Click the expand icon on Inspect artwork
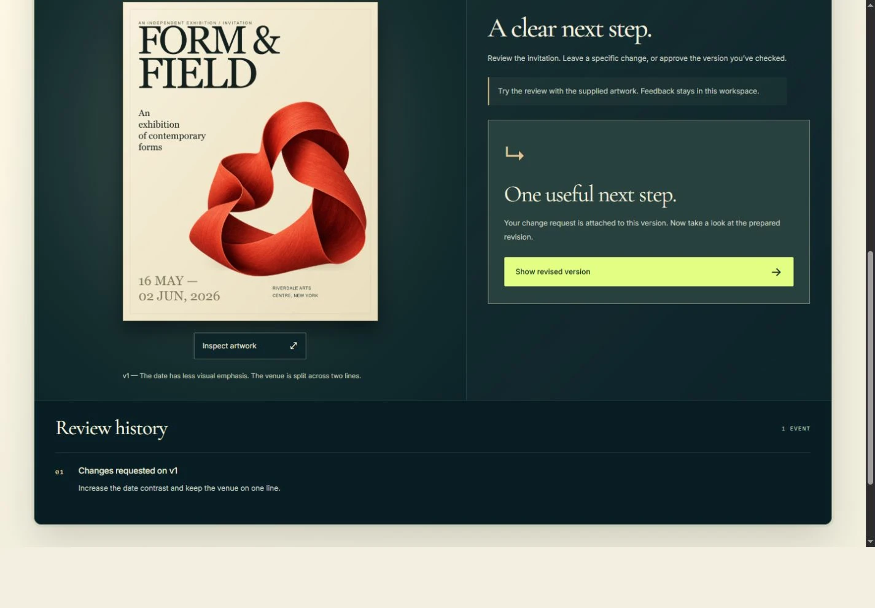The width and height of the screenshot is (875, 608). point(294,346)
